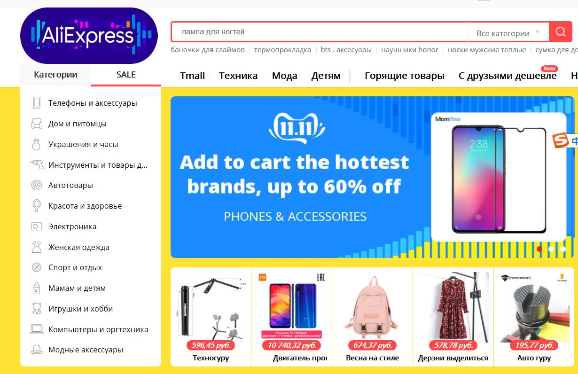Click the teddy bear icon for Игрушки и хобби
Screen dimensions: 578x374
(37, 309)
